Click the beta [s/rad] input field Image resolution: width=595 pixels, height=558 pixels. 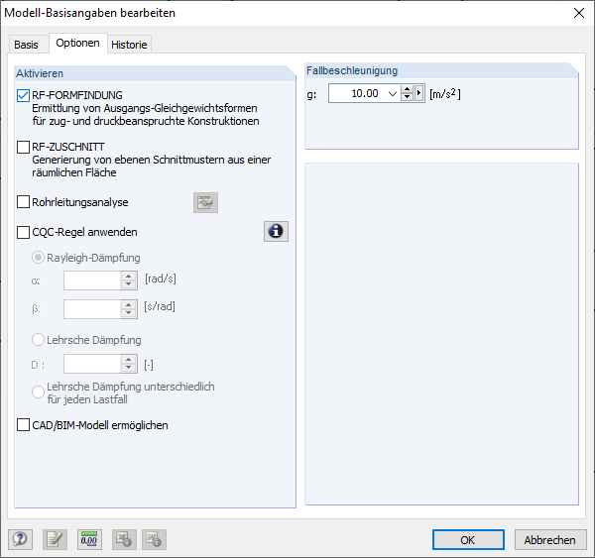click(x=92, y=309)
